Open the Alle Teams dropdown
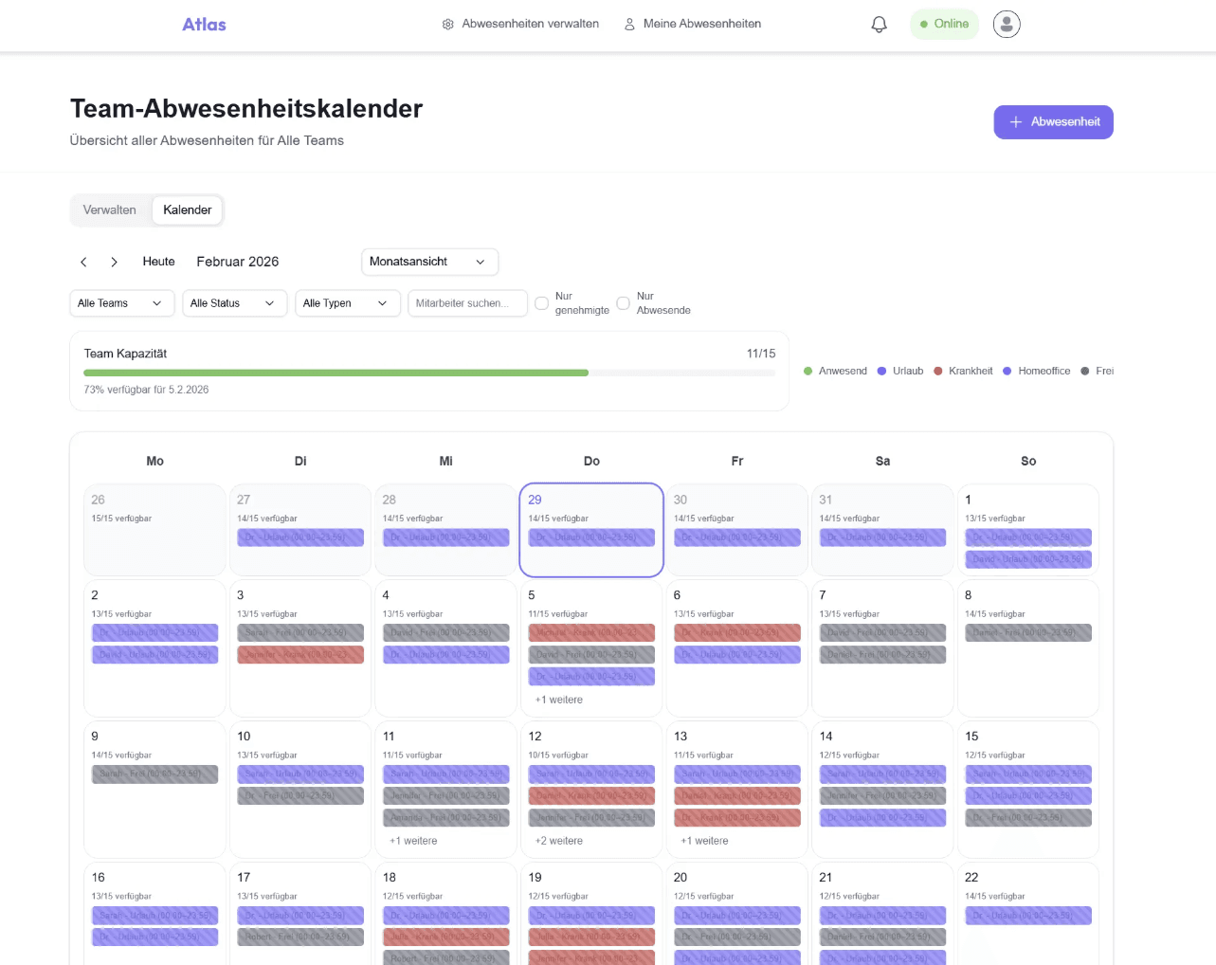The width and height of the screenshot is (1216, 965). pos(121,302)
